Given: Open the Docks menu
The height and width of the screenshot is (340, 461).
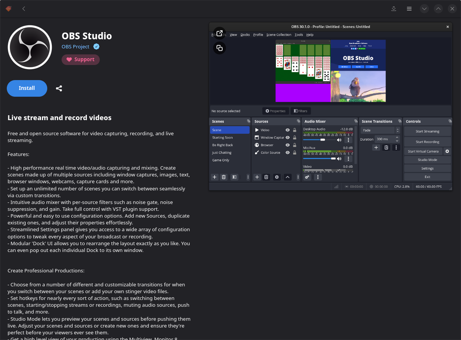Looking at the screenshot, I should click(x=245, y=34).
